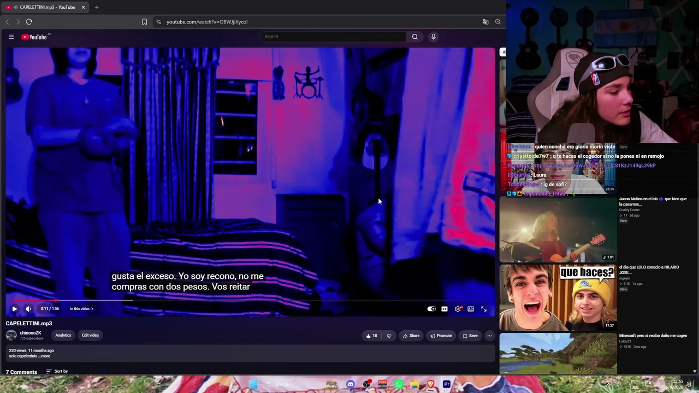Focus the YouTube search box
This screenshot has height=393, width=699.
333,37
